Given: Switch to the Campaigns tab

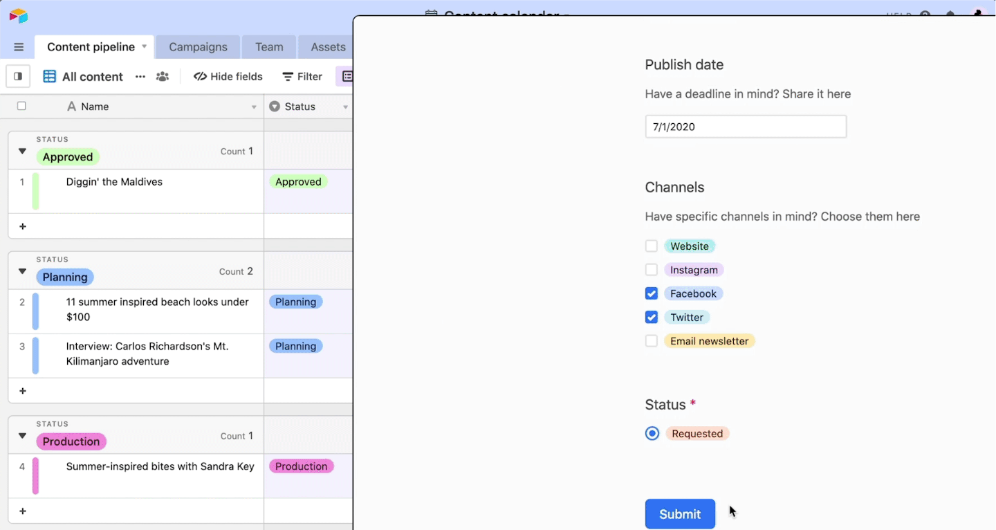Looking at the screenshot, I should click(x=197, y=46).
